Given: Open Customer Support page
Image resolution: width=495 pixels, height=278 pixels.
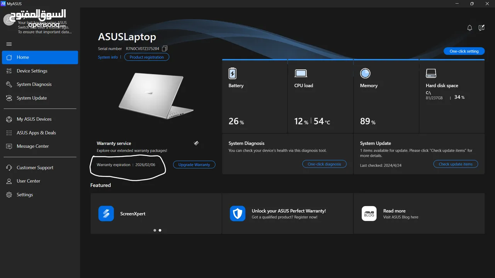Looking at the screenshot, I should 40,168.
